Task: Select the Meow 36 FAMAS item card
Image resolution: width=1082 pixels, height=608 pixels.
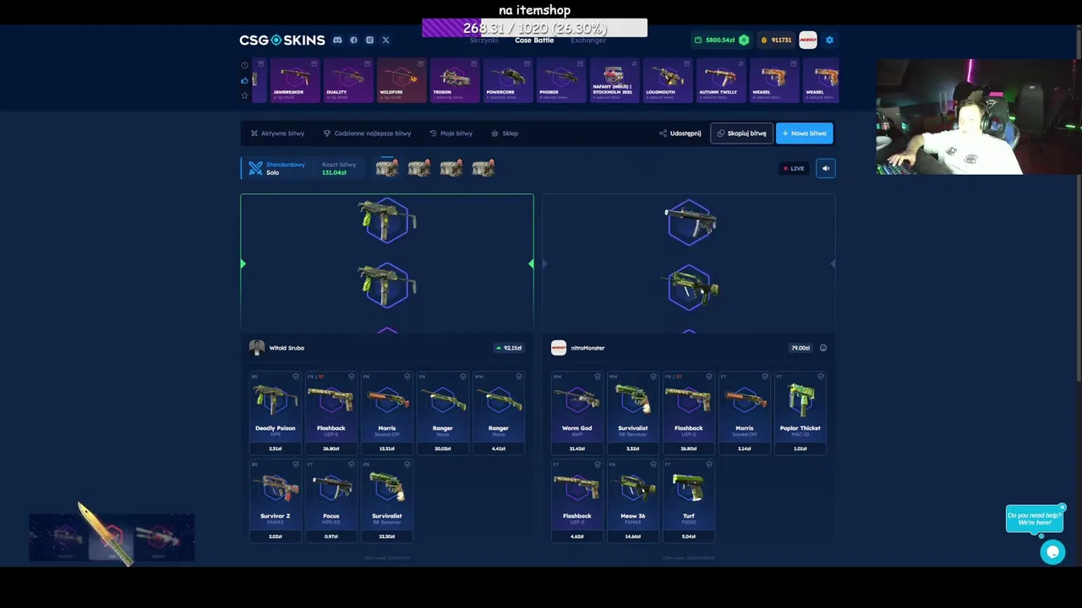Action: (632, 501)
